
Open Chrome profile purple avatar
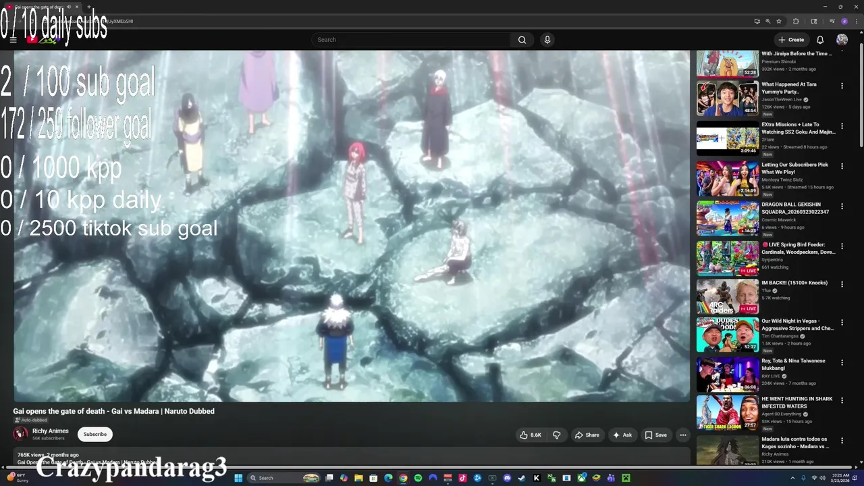844,21
